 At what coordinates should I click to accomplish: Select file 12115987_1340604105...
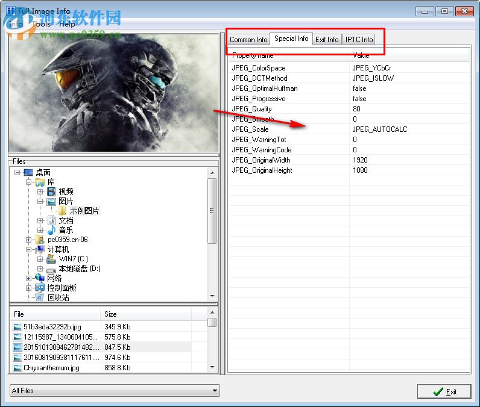[x=61, y=337]
